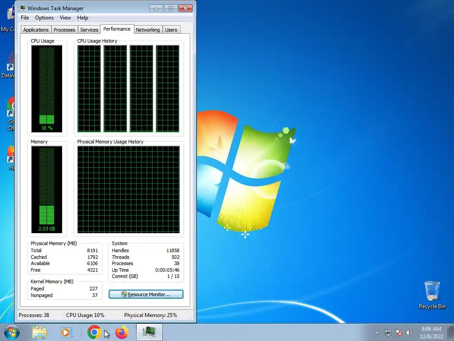
Task: Select the Firefox desktop shortcut
Action: coord(11,158)
